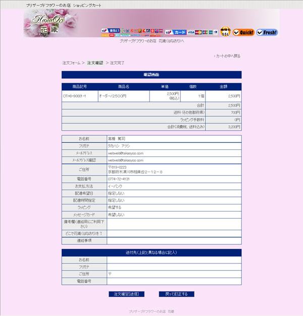Click the 確認画面 header bar
The height and width of the screenshot is (316, 303).
pyautogui.click(x=151, y=75)
